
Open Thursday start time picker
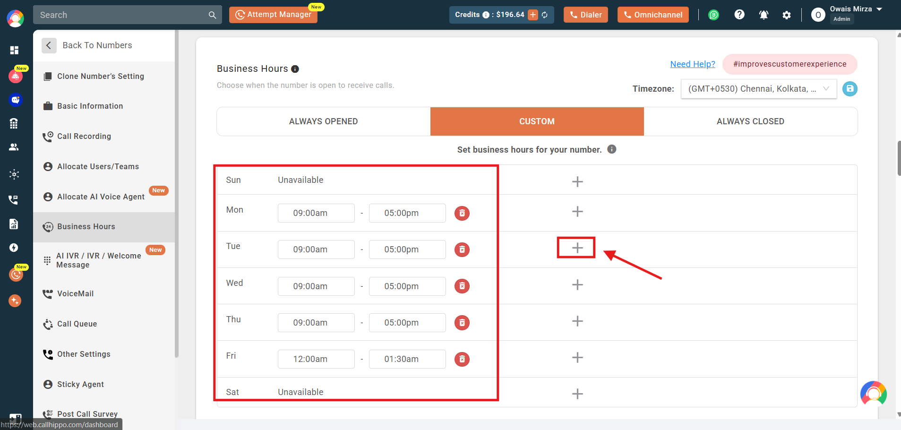pos(316,323)
